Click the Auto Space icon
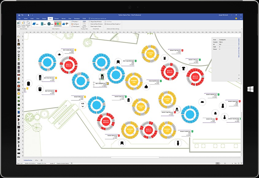This screenshot has height=178, width=259. [x=75, y=26]
